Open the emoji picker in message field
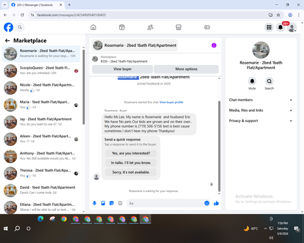 pyautogui.click(x=207, y=203)
